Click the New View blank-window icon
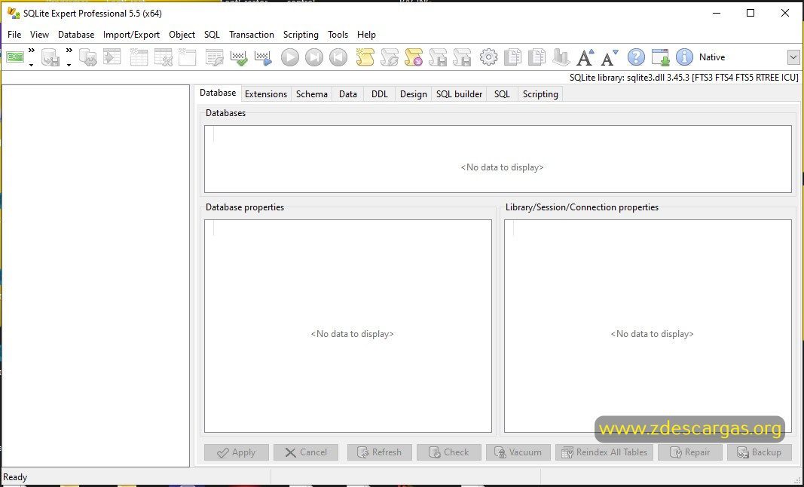Screen dimensions: 804x487 pos(187,57)
